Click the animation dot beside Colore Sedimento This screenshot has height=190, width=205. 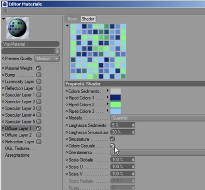[67, 91]
